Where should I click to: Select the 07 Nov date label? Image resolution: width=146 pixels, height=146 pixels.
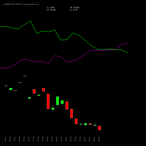[x=24, y=139]
